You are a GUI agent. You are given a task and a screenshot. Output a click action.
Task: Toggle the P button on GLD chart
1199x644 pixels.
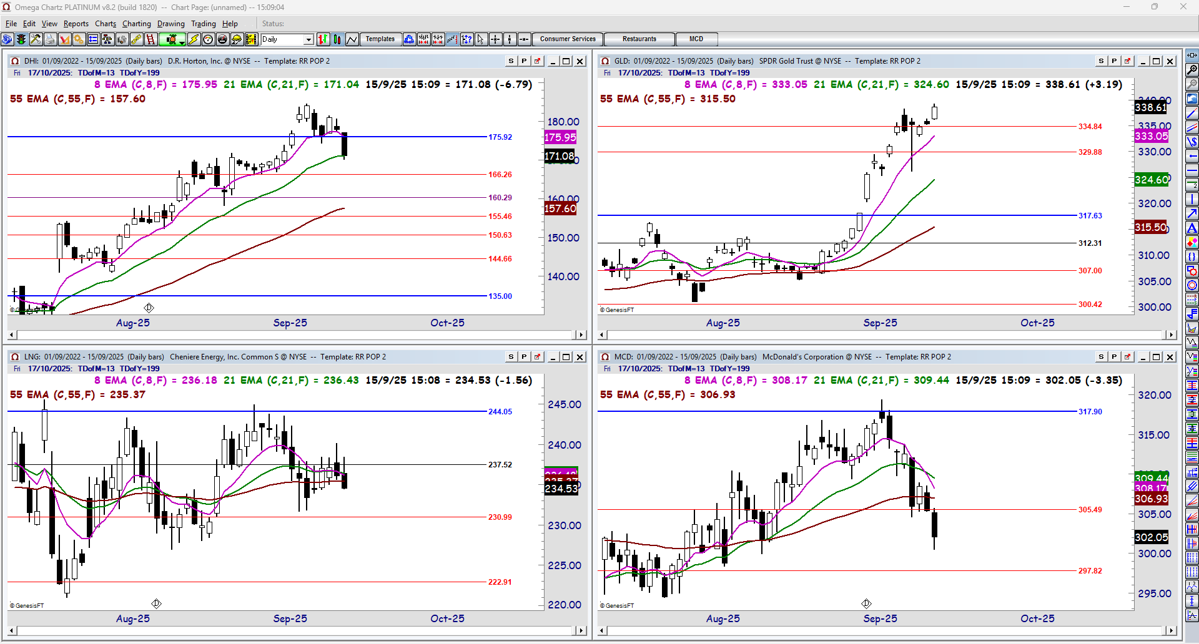point(1114,61)
